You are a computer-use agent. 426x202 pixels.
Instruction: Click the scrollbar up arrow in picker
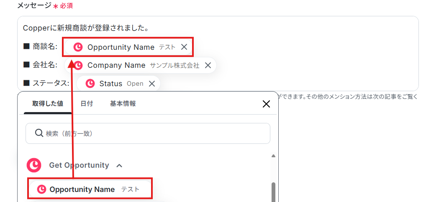point(273,156)
